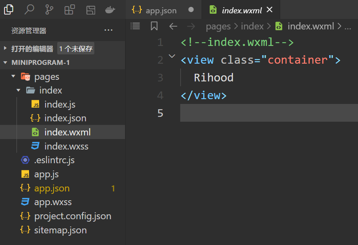This screenshot has height=245, width=358.
Task: Open the Source Control branch icon
Action: tap(49, 10)
